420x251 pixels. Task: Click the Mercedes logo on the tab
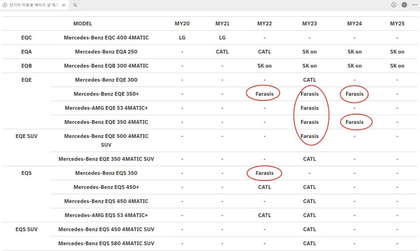pos(5,5)
